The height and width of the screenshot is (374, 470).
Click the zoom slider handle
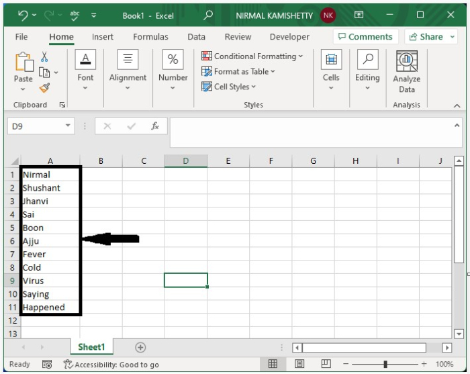(385, 364)
